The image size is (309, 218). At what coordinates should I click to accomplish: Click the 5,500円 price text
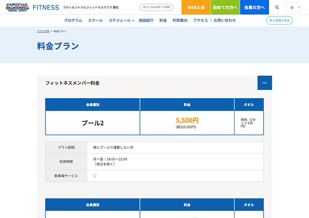(187, 120)
